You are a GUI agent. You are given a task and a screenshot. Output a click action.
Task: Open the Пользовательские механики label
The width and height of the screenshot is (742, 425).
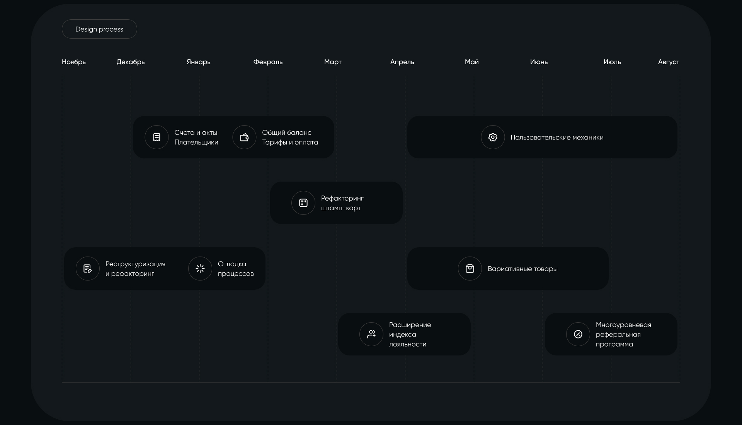(557, 138)
